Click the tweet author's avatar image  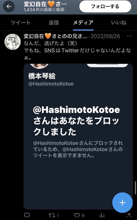click(x=13, y=42)
